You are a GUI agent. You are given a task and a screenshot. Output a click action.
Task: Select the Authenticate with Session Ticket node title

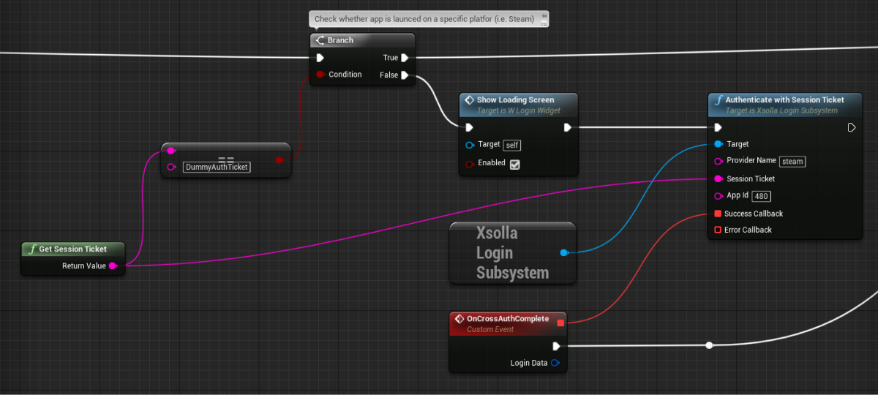click(784, 100)
